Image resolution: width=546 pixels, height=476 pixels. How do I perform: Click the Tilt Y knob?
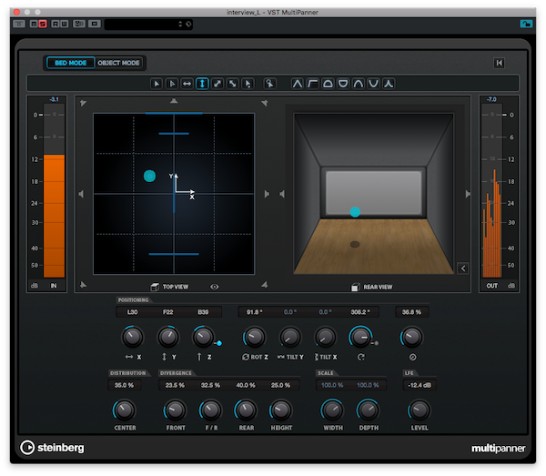(x=290, y=337)
